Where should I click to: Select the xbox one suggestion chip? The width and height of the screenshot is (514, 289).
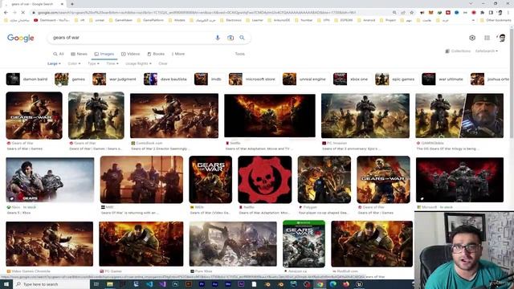(x=350, y=79)
